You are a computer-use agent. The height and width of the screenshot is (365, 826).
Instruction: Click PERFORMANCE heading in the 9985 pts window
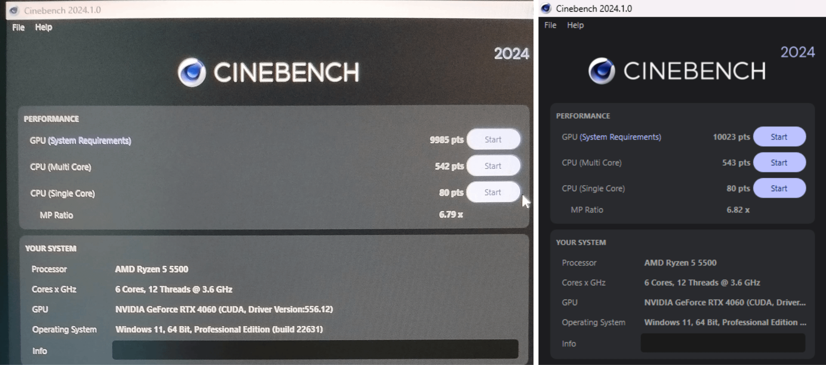coord(51,119)
